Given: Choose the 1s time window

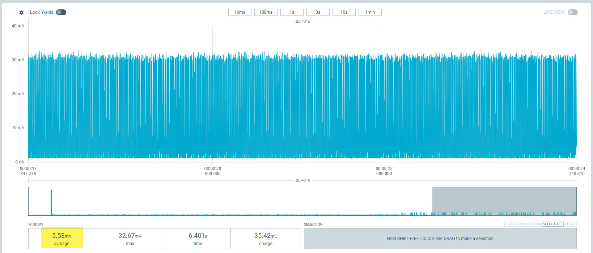Looking at the screenshot, I should coord(292,12).
